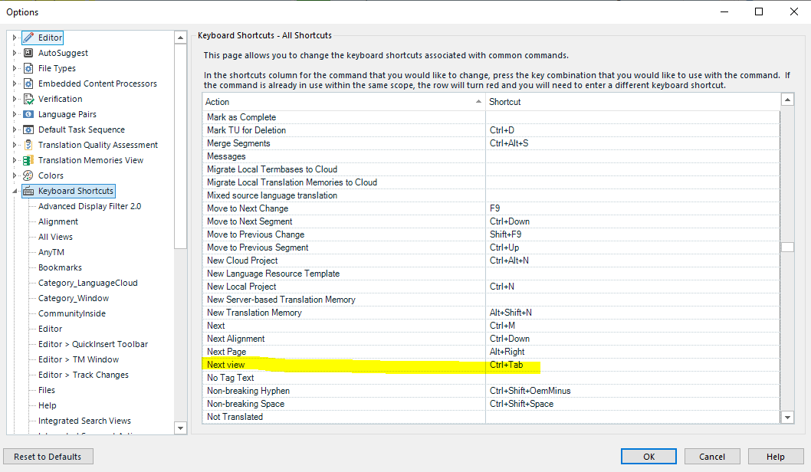Click F9 shortcut for Move to Next Change
Image resolution: width=811 pixels, height=472 pixels.
[x=632, y=208]
